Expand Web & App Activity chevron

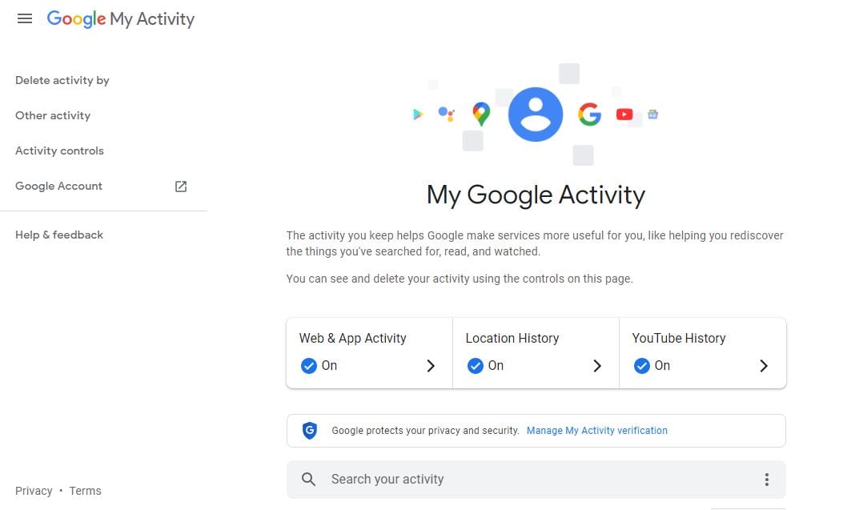[x=431, y=366]
